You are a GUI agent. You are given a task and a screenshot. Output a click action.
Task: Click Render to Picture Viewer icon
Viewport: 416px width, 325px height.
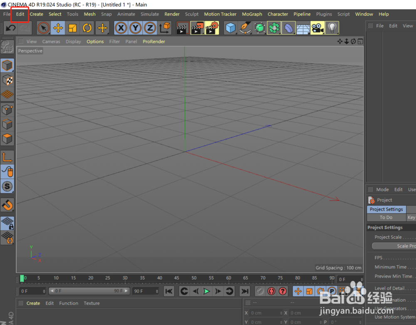[x=197, y=28]
